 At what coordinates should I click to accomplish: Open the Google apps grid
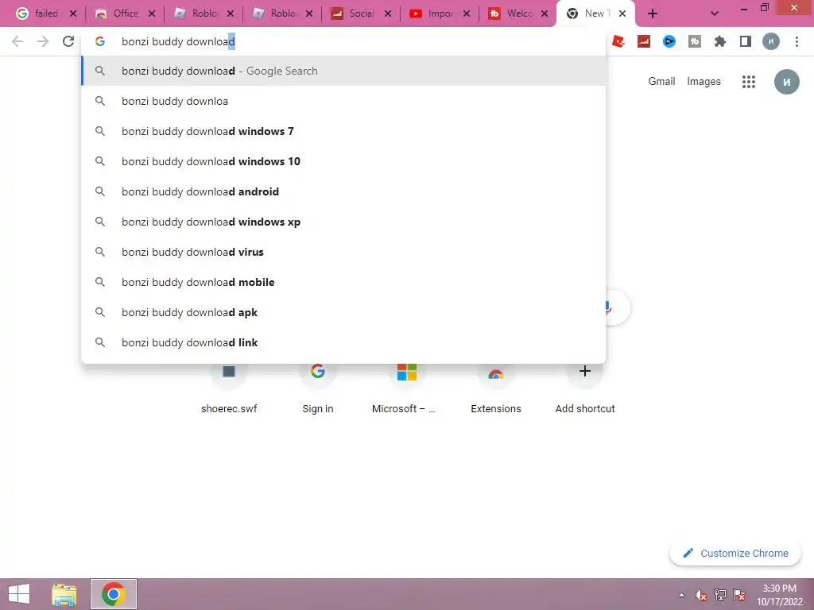point(749,82)
